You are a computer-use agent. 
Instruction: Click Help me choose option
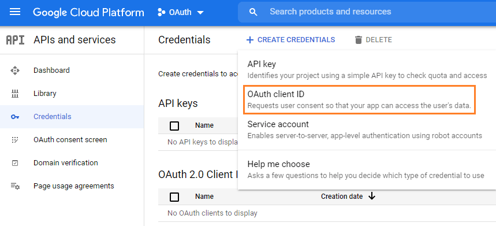367,170
